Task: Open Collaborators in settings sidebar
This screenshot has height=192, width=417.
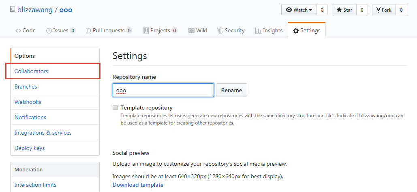Action: [31, 71]
